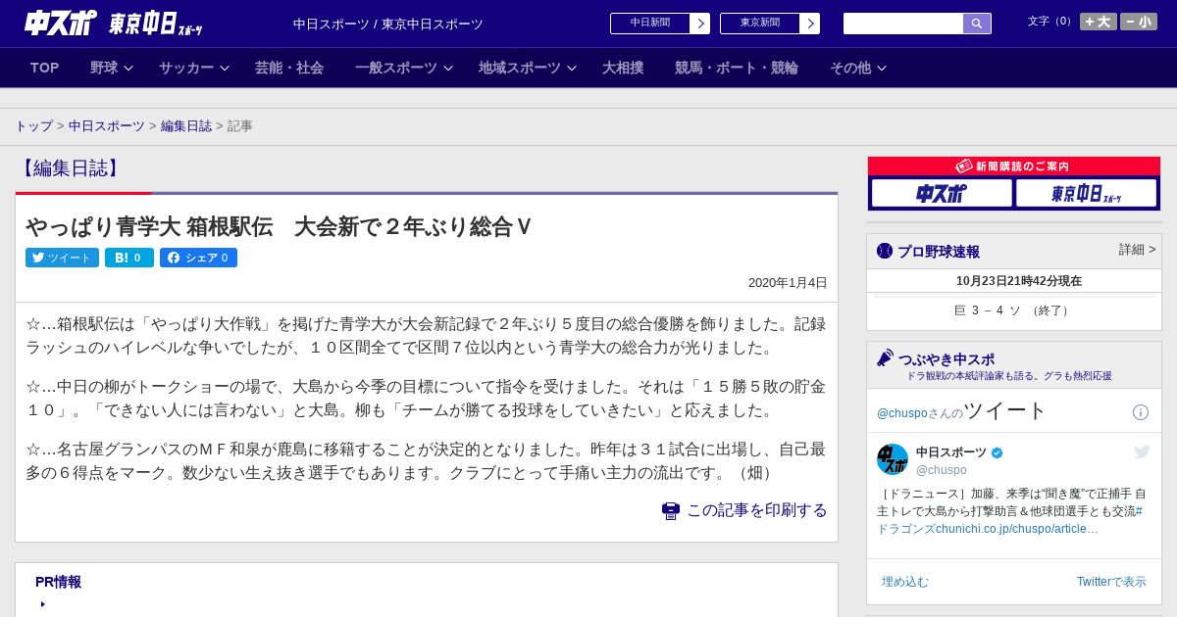The height and width of the screenshot is (617, 1177).
Task: Click the printer icon by この記事を印刷する
Action: pos(671,510)
